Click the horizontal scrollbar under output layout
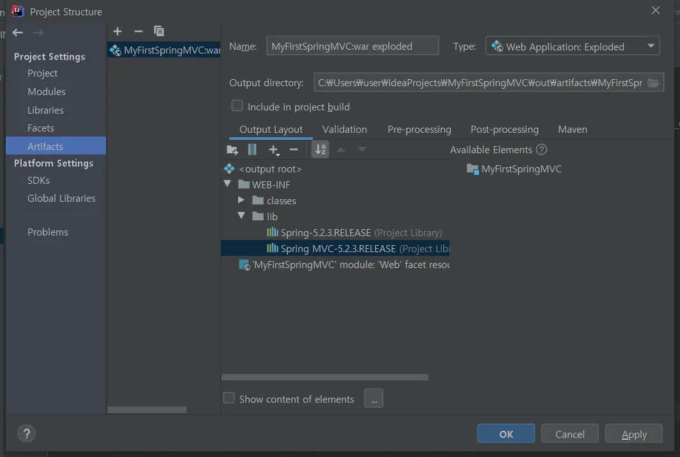Image resolution: width=680 pixels, height=457 pixels. pos(324,377)
